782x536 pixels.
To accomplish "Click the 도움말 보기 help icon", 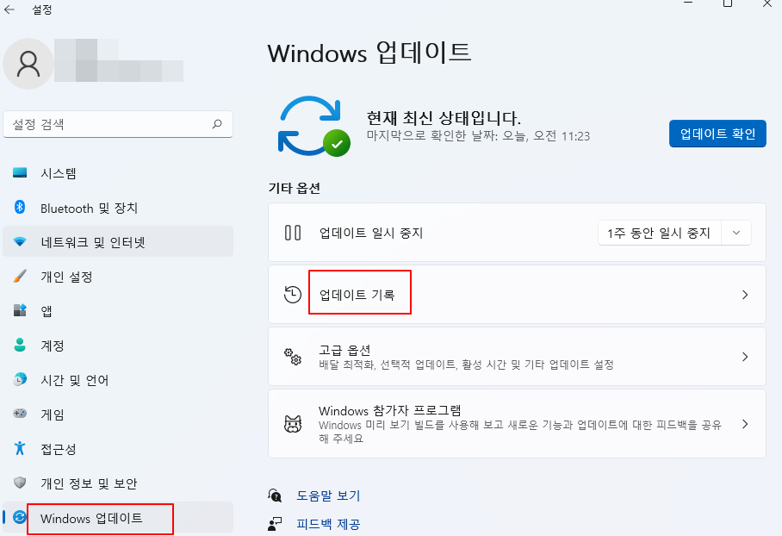I will tap(275, 495).
